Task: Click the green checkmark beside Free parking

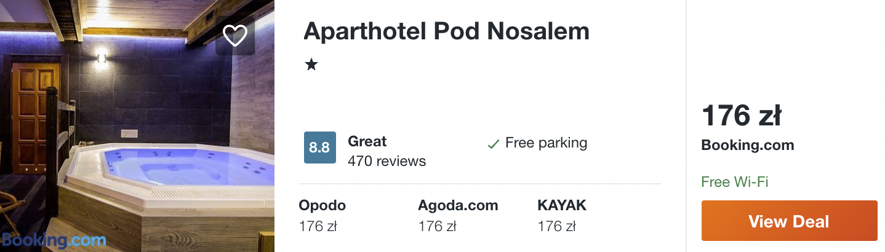Action: click(x=493, y=144)
